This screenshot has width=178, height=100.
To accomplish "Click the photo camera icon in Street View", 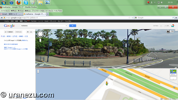I will point(168,31).
